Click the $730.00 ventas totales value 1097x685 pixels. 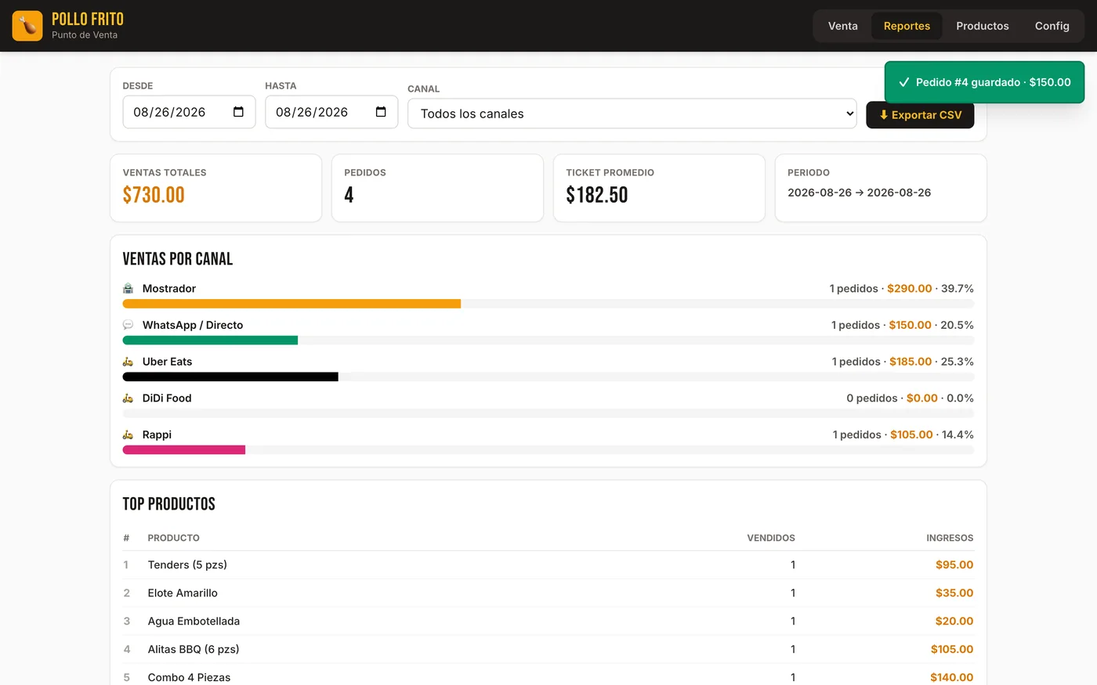coord(154,195)
